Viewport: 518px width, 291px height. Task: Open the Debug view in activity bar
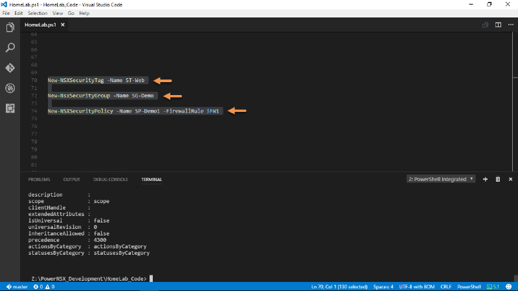10,88
